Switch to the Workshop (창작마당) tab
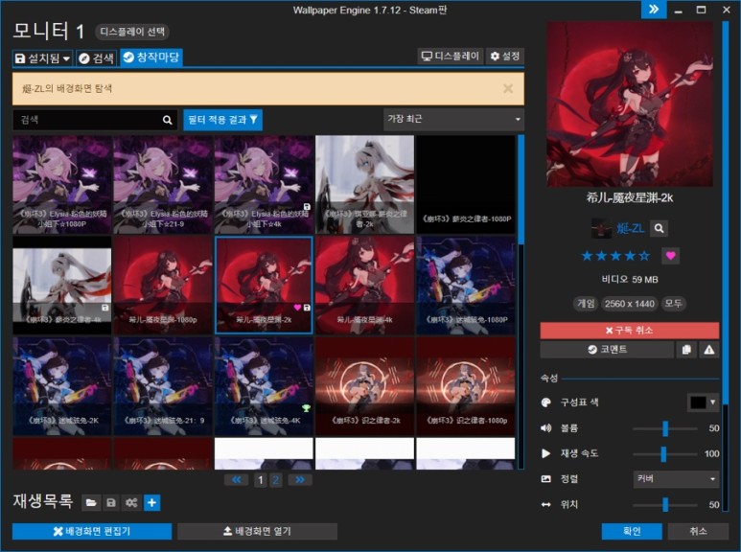The width and height of the screenshot is (741, 552). click(x=151, y=57)
